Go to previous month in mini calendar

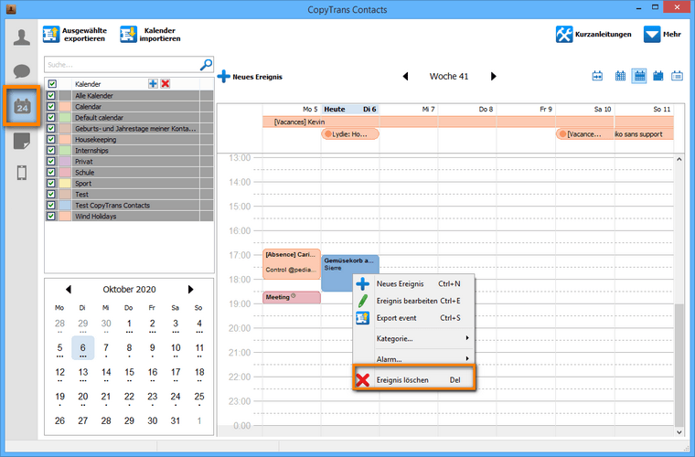[x=69, y=289]
